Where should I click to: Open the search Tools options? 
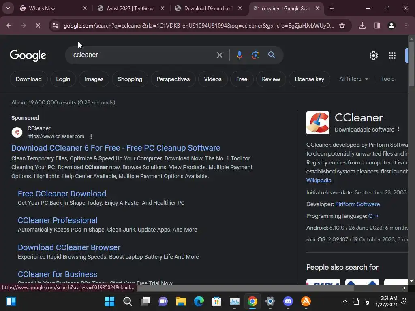387,79
